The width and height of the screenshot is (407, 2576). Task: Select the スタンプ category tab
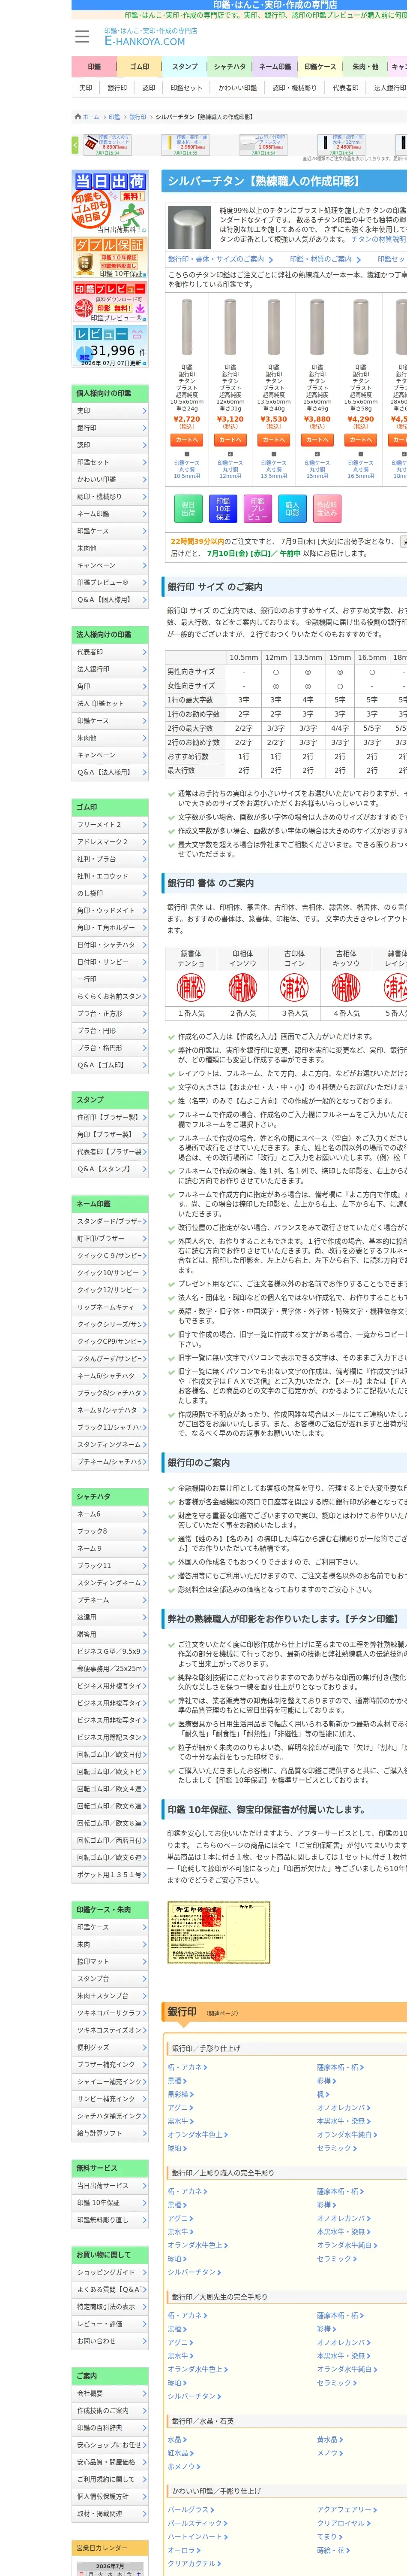185,67
